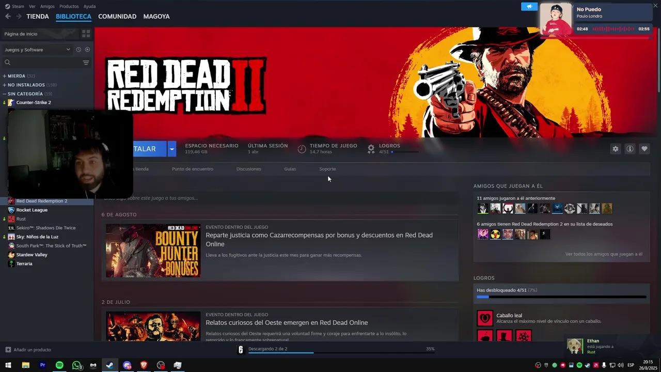Select Rocket League in the list
Viewport: 661px width, 372px height.
[x=32, y=210]
